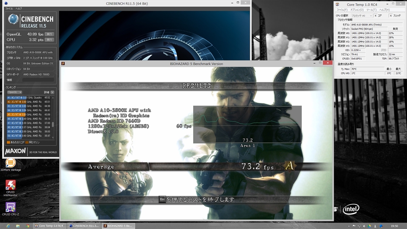Click ranking scrollbar up arrow
407x229 pixels.
[53, 98]
